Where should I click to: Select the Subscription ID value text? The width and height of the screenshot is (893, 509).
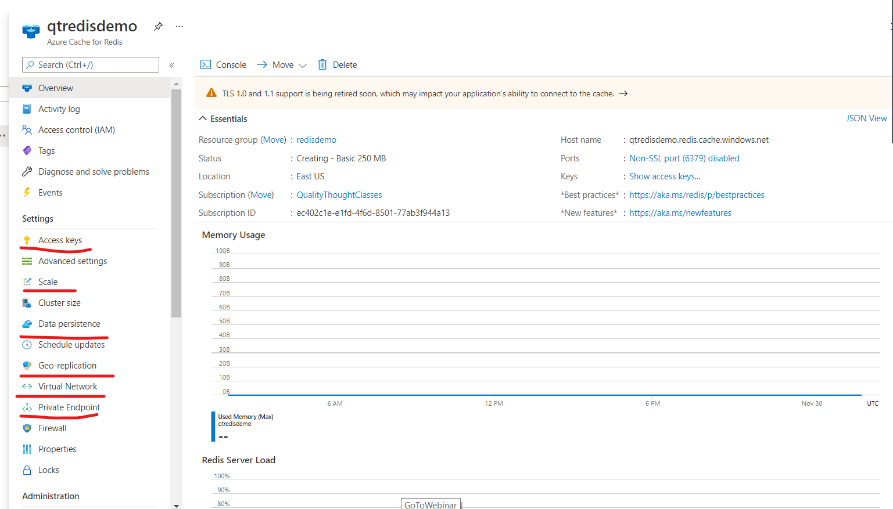(373, 213)
